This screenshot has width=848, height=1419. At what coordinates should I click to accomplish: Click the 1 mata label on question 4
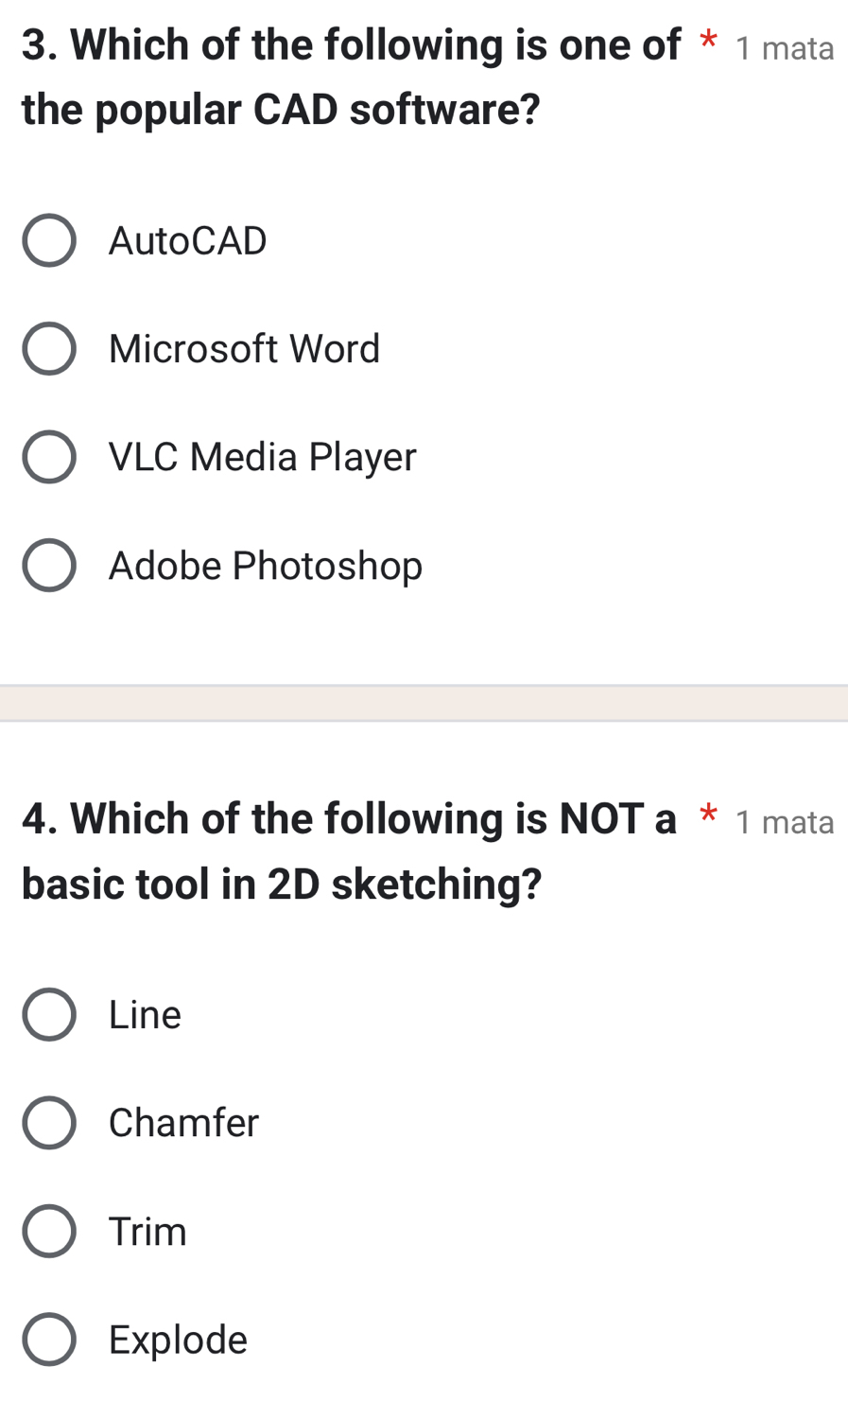[x=785, y=822]
